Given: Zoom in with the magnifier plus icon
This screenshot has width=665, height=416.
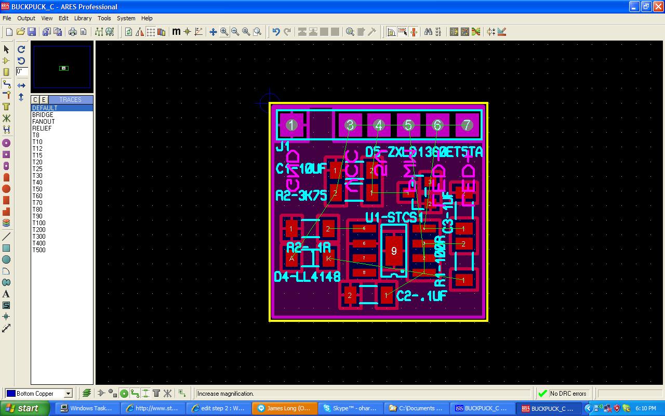Looking at the screenshot, I should pos(224,32).
